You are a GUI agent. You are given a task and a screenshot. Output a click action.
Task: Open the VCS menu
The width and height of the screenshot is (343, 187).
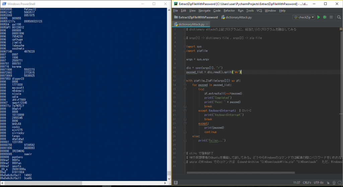coord(259,11)
